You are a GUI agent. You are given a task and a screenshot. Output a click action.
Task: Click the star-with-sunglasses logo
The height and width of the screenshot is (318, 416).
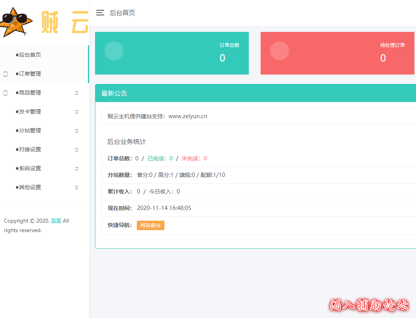tap(15, 22)
